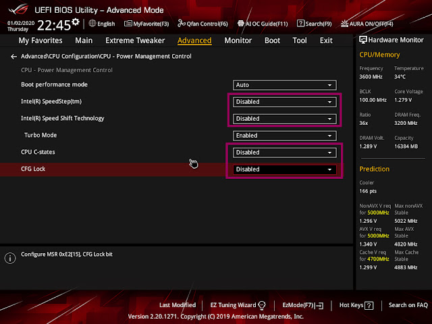Click the 36x ratio value

click(364, 123)
